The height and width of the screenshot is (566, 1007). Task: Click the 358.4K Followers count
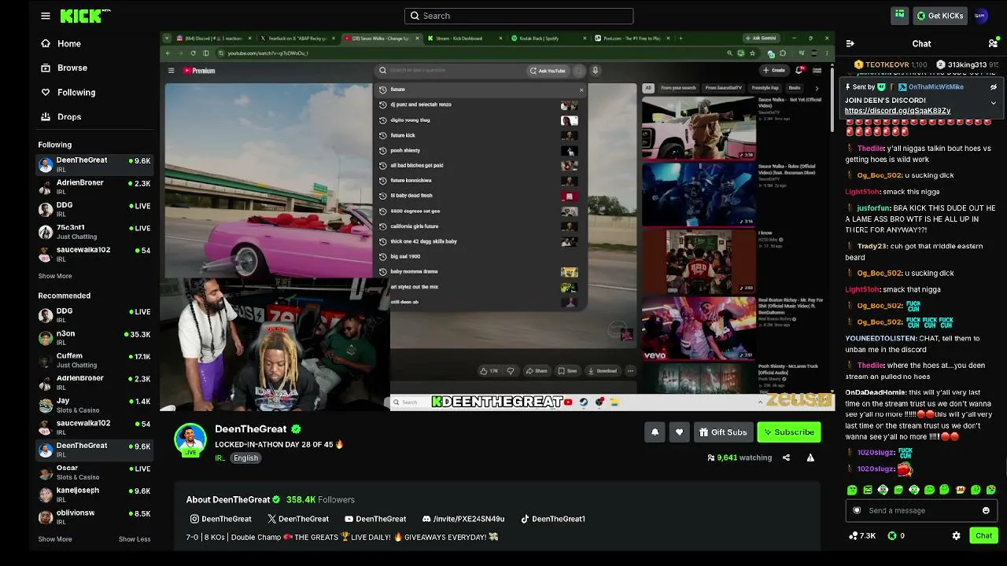coord(320,500)
